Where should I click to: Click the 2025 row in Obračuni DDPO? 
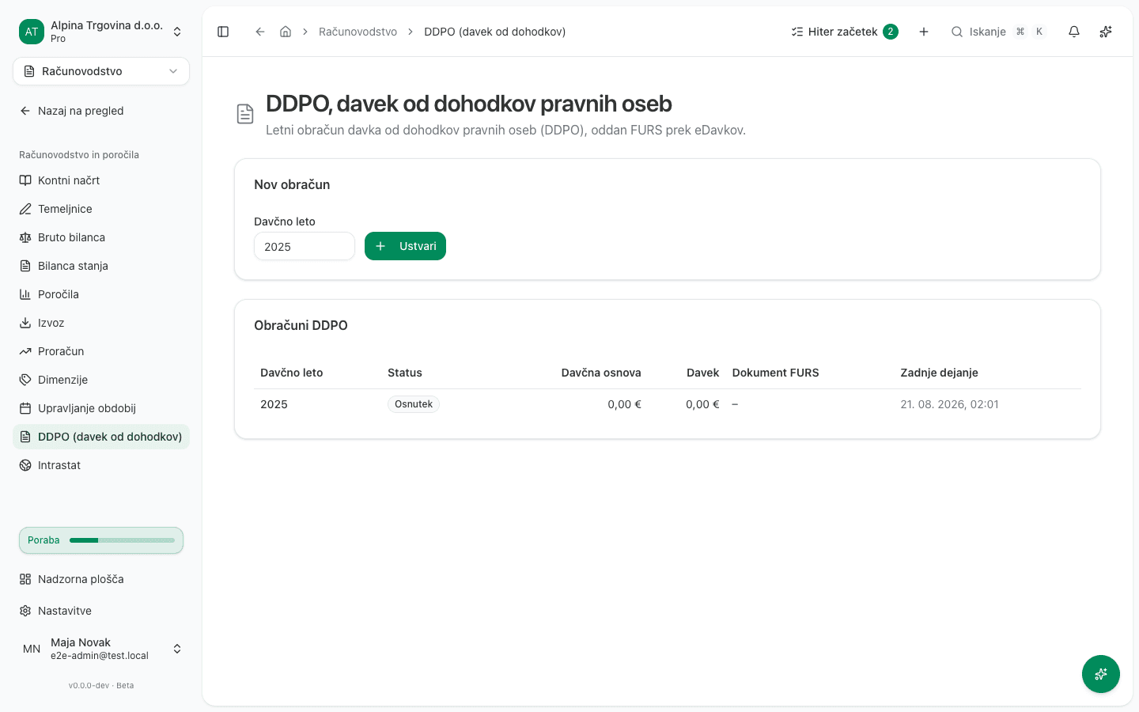click(x=668, y=404)
